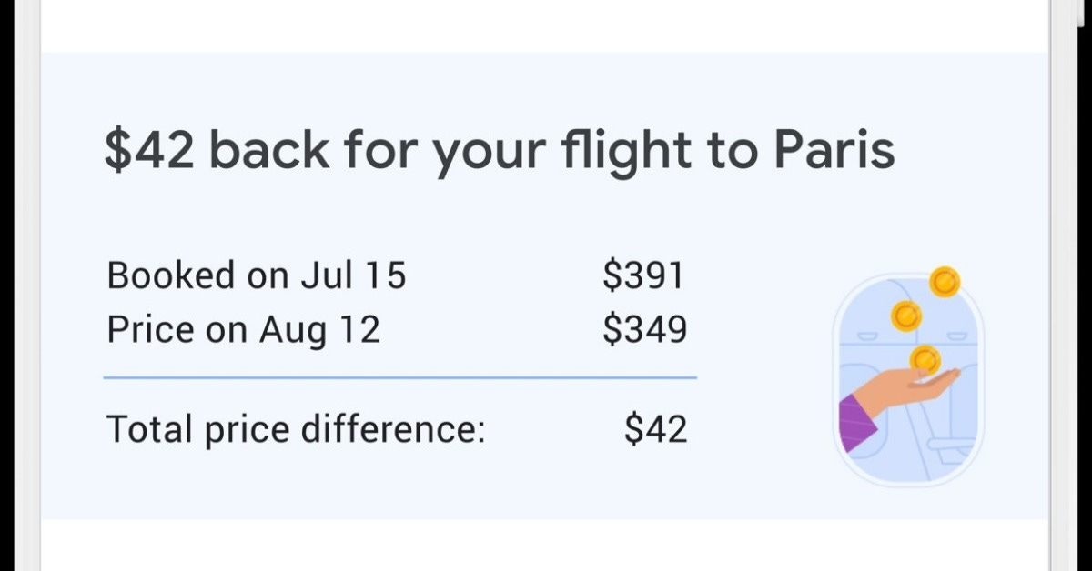
Task: Click the middle falling gold coin
Action: pos(906,316)
